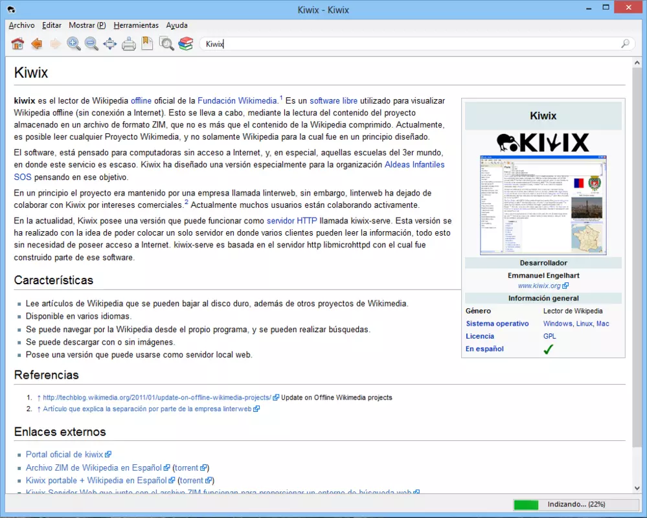Follow the Windows link in the infobox
This screenshot has width=647, height=518.
click(558, 323)
